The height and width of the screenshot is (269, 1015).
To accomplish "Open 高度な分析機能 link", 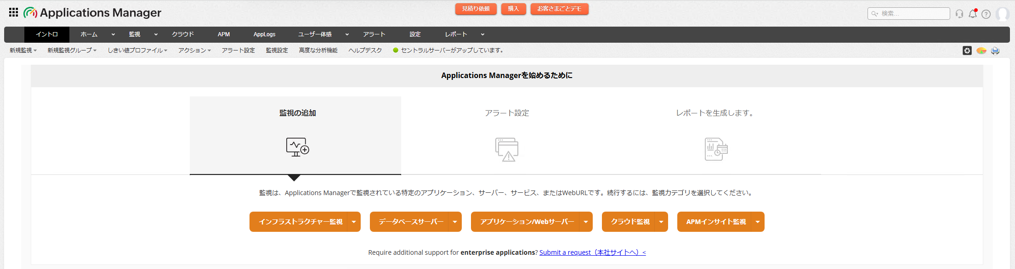I will point(318,50).
